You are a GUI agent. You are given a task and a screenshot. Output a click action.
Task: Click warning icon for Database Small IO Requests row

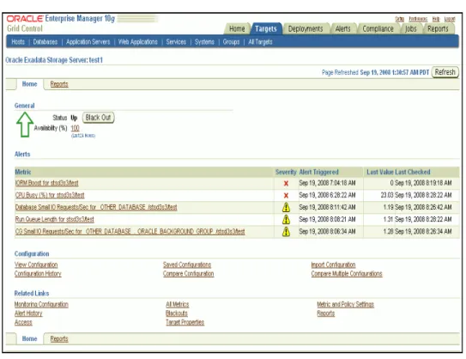click(286, 207)
